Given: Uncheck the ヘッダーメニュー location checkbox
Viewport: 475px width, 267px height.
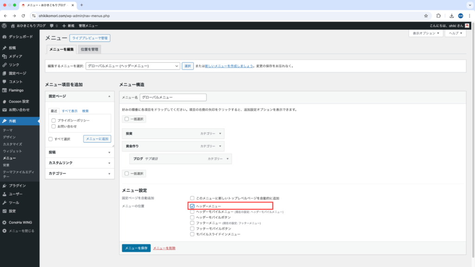Looking at the screenshot, I should (192, 206).
